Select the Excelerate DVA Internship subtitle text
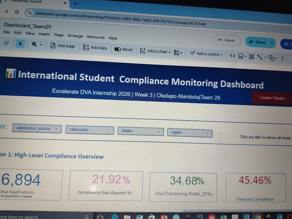Viewport: 292px width, 219px height. coord(136,94)
